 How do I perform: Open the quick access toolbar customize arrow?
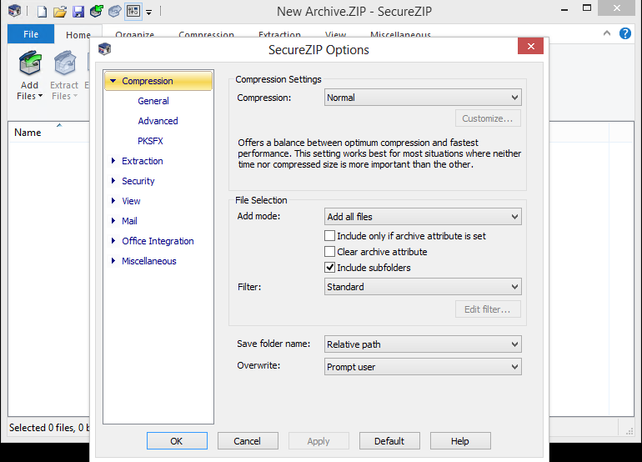tap(149, 13)
